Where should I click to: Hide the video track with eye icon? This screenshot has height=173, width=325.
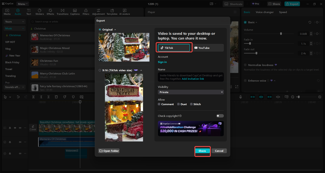[x=15, y=128]
